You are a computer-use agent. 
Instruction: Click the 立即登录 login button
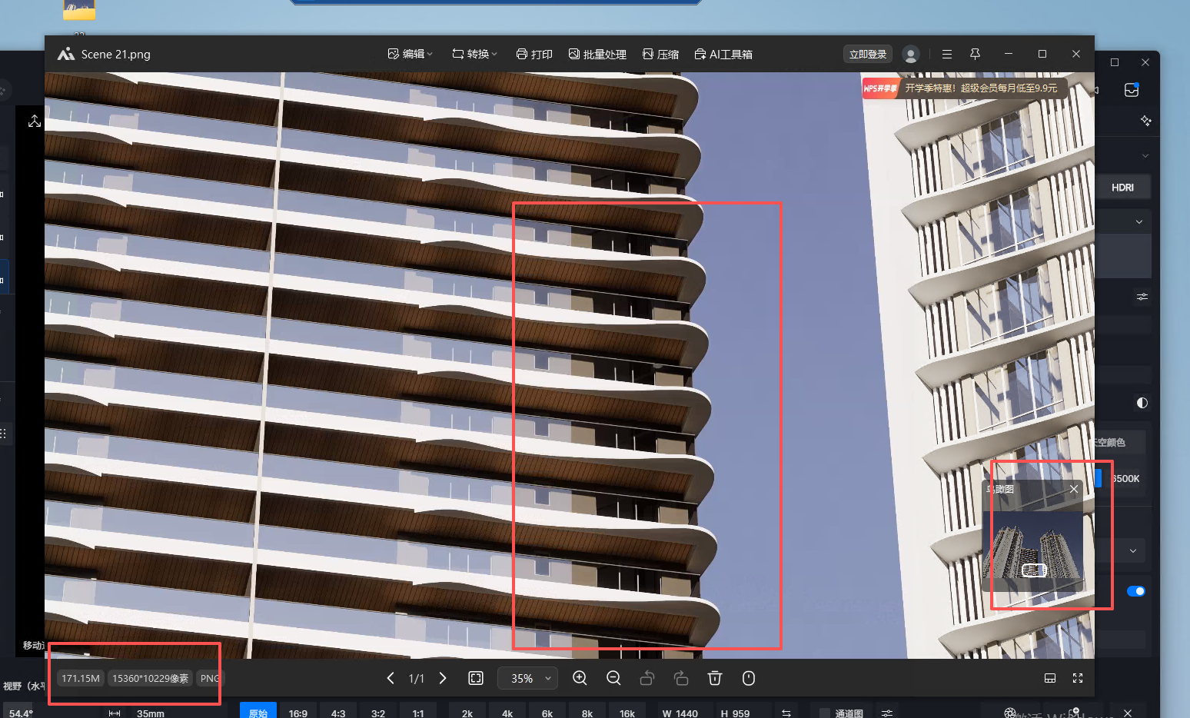[868, 54]
